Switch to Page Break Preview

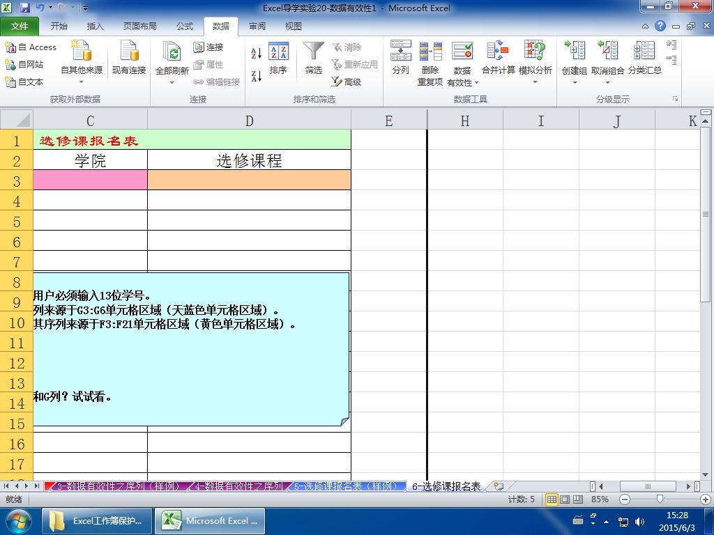pos(578,499)
